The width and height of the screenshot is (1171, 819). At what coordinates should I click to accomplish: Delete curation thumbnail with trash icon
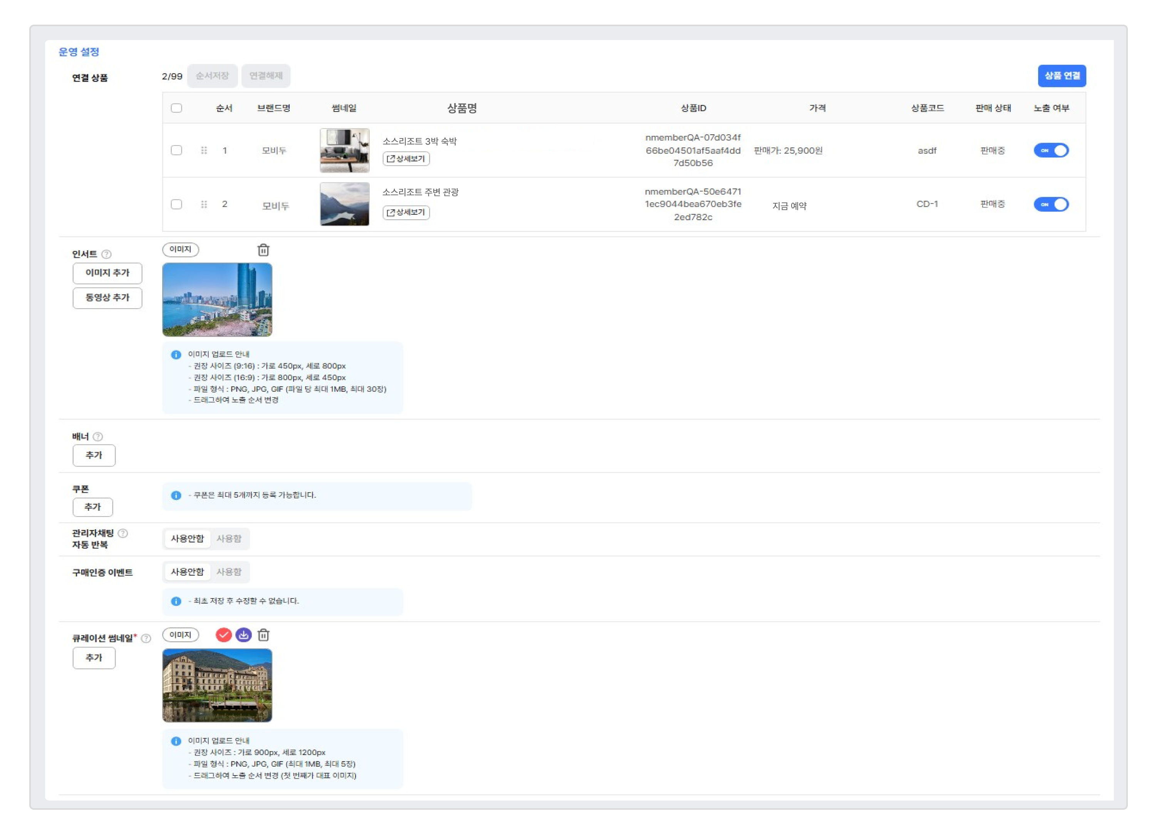tap(263, 635)
